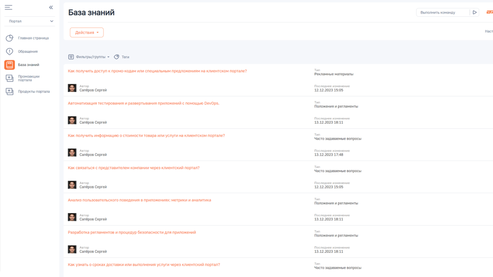Open the hamburger menu in the top-left corner
This screenshot has height=277, width=493.
(8, 7)
